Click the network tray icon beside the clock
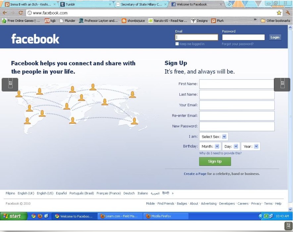Screen dimensions: 293x232 tap(271, 216)
